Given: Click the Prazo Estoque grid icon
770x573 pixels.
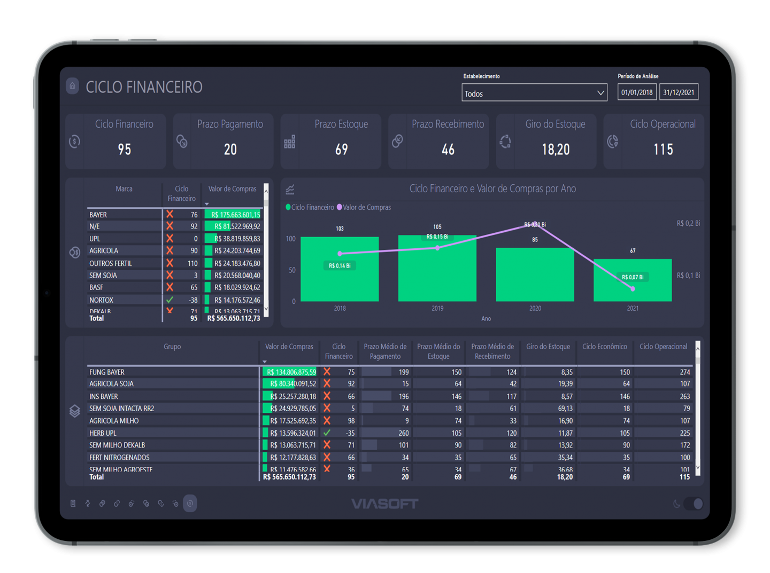Looking at the screenshot, I should tap(290, 142).
